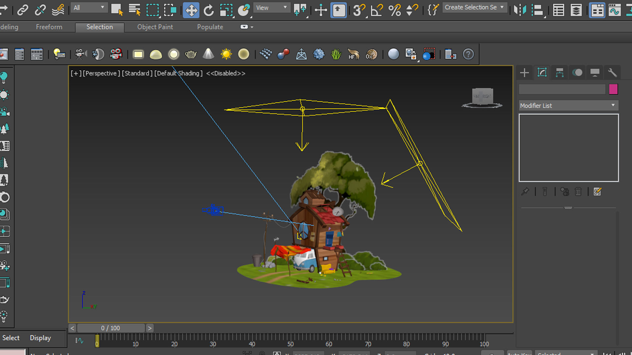Open the Create command panel tab
This screenshot has height=355, width=632.
(x=524, y=72)
